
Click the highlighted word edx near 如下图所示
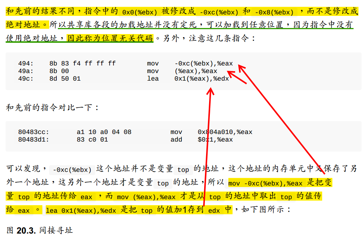click(214, 210)
